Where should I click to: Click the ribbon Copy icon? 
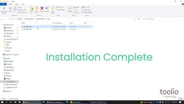click(10, 9)
